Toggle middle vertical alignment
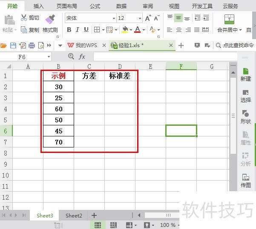 click(178, 18)
